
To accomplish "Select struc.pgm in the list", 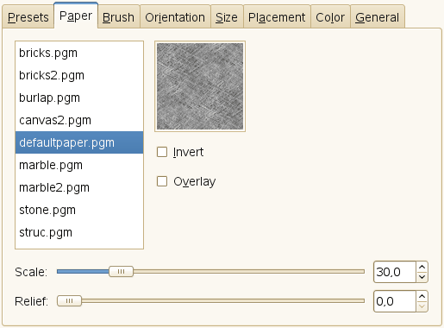I will click(79, 232).
